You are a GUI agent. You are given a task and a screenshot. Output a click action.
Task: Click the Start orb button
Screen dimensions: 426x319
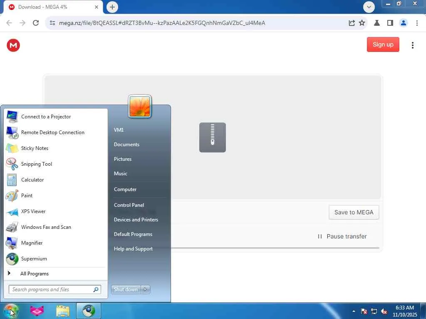11,311
